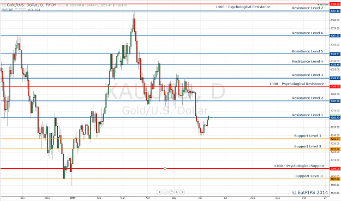Select the 'Resistance Level 5' label
The image size is (341, 201).
click(x=307, y=51)
